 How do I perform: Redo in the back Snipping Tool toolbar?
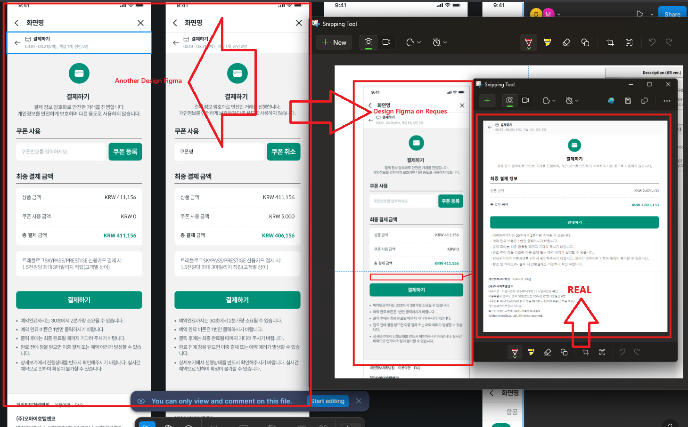(x=669, y=42)
